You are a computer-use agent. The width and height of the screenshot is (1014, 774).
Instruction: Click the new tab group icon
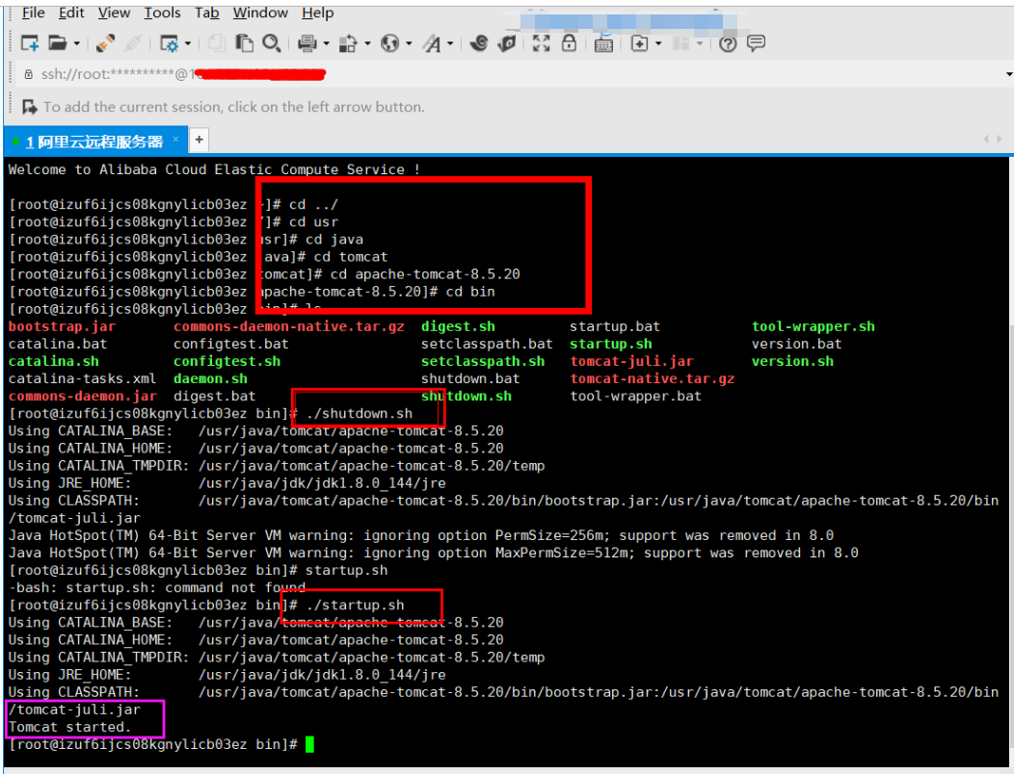point(640,43)
